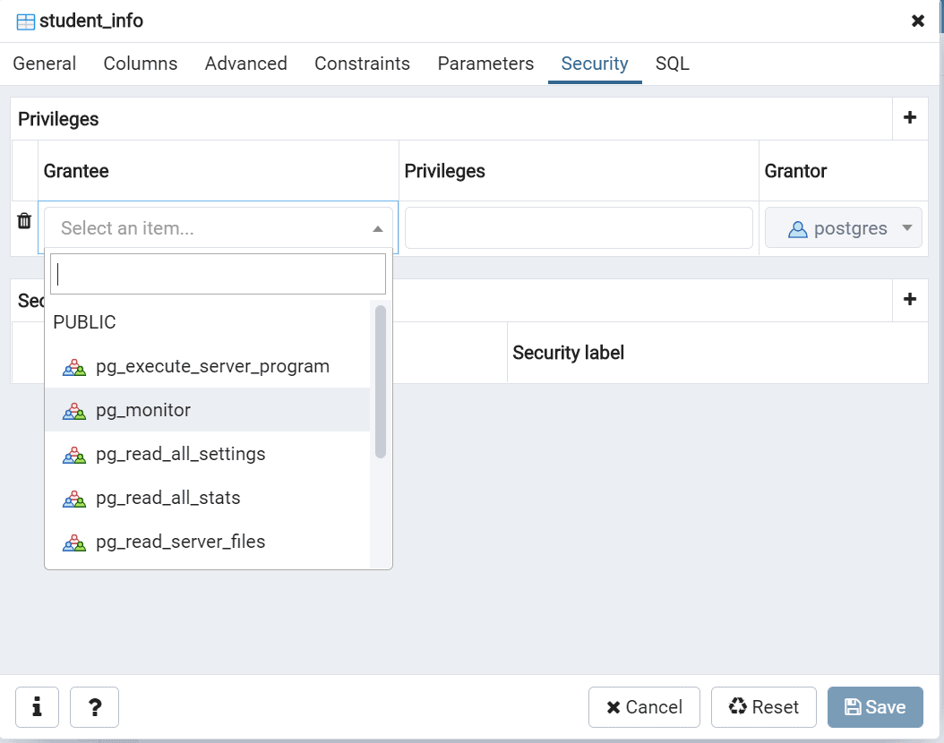
Task: Click the student_info table icon in the title
Action: 26,21
